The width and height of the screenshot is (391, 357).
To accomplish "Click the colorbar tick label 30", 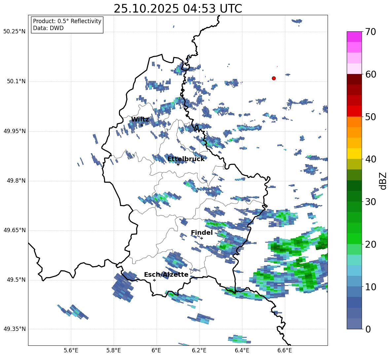I will pos(371,202).
